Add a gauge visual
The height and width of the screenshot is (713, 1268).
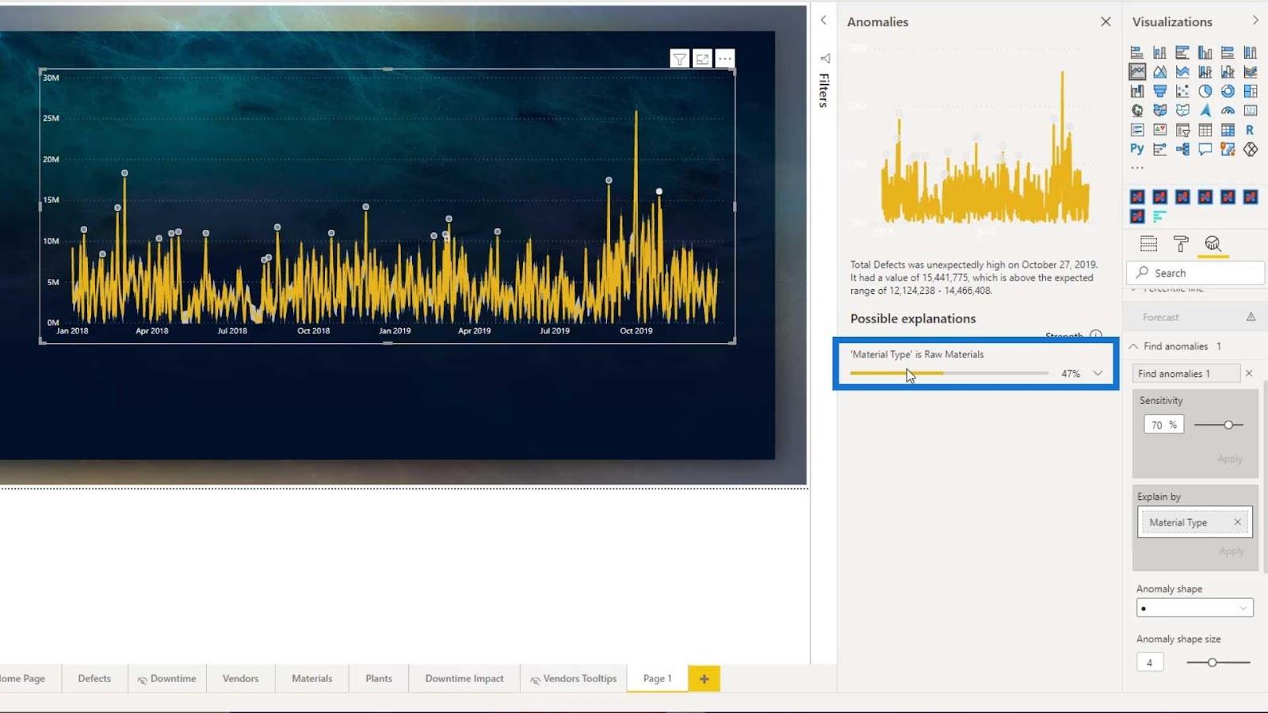pos(1228,110)
